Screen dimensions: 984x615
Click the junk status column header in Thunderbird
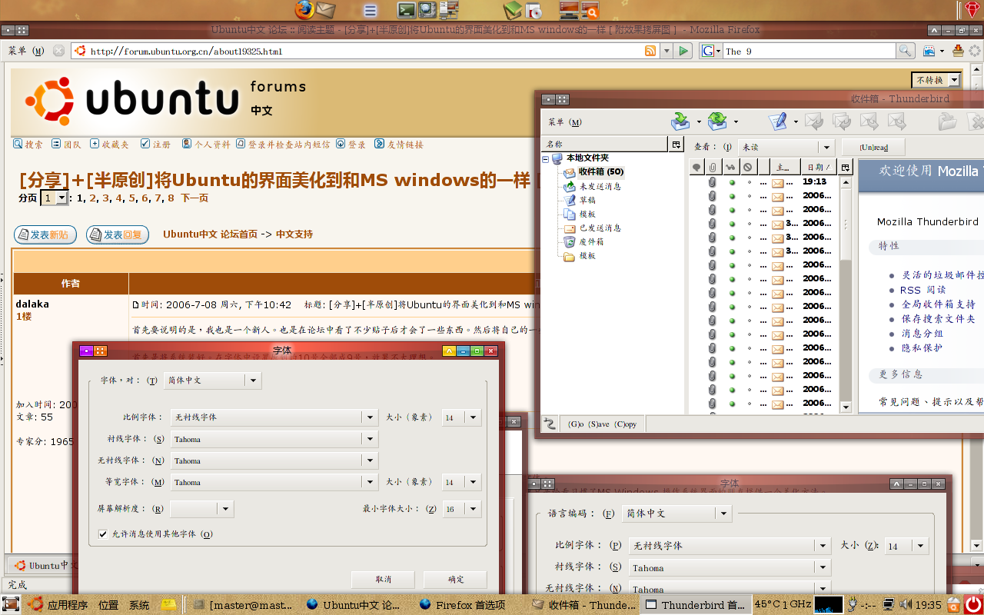747,167
